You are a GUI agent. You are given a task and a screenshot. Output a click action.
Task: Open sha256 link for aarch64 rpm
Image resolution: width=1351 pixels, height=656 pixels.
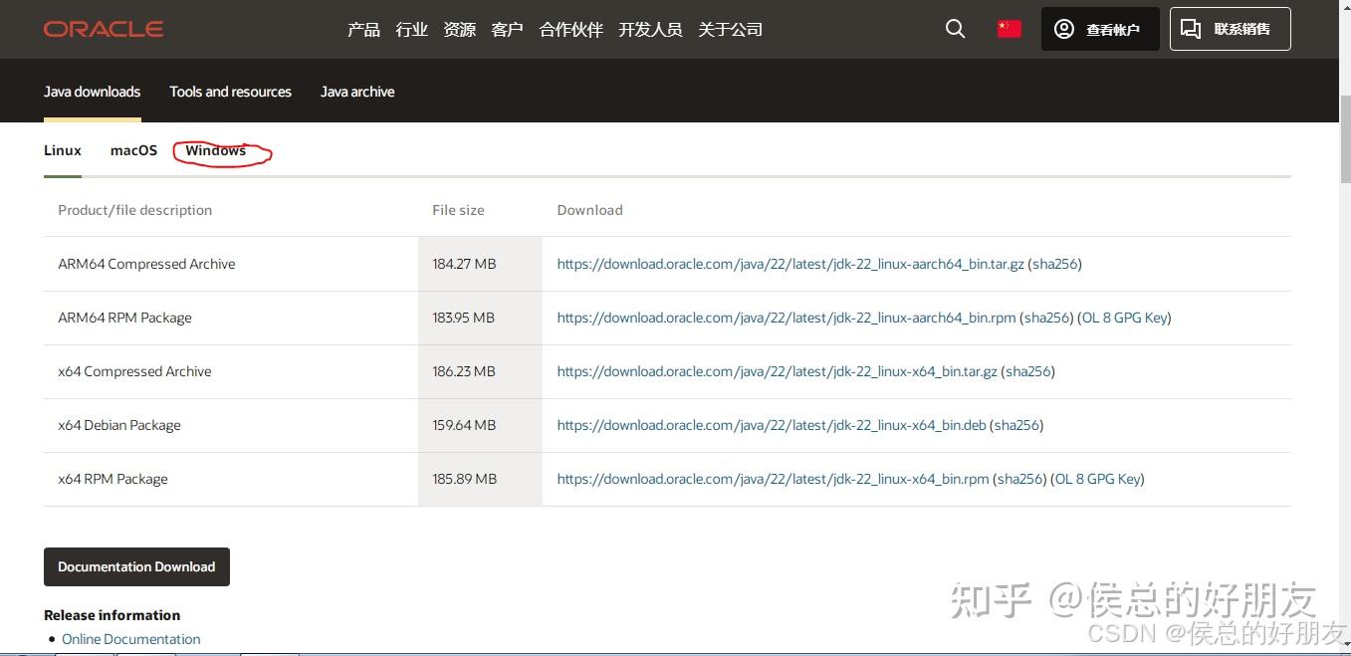click(1046, 318)
